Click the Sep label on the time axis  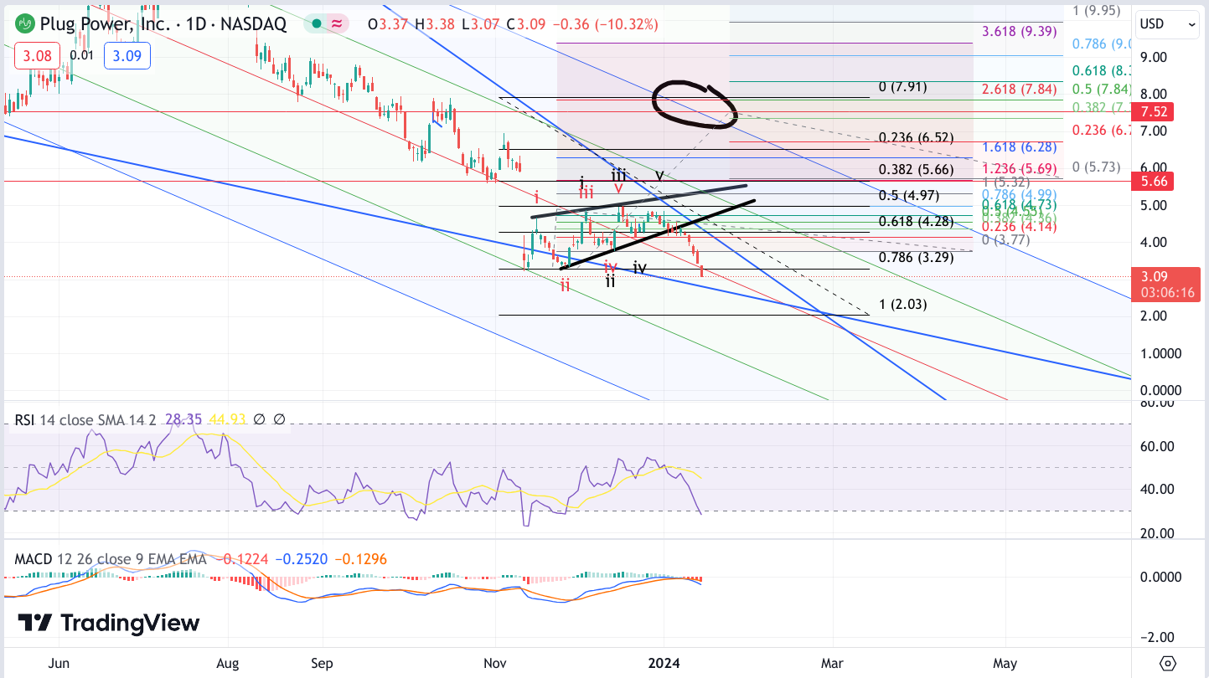[x=322, y=664]
